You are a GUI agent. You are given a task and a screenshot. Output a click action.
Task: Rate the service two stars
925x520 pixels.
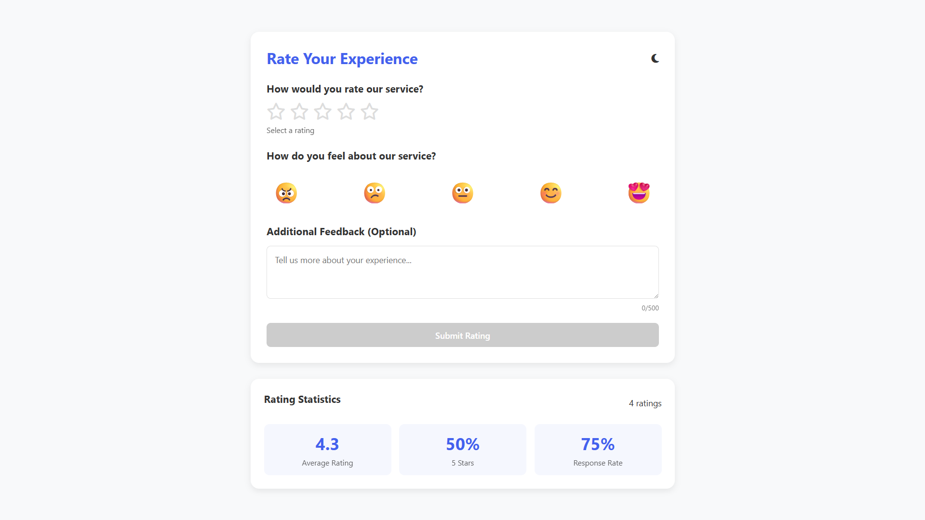point(299,112)
